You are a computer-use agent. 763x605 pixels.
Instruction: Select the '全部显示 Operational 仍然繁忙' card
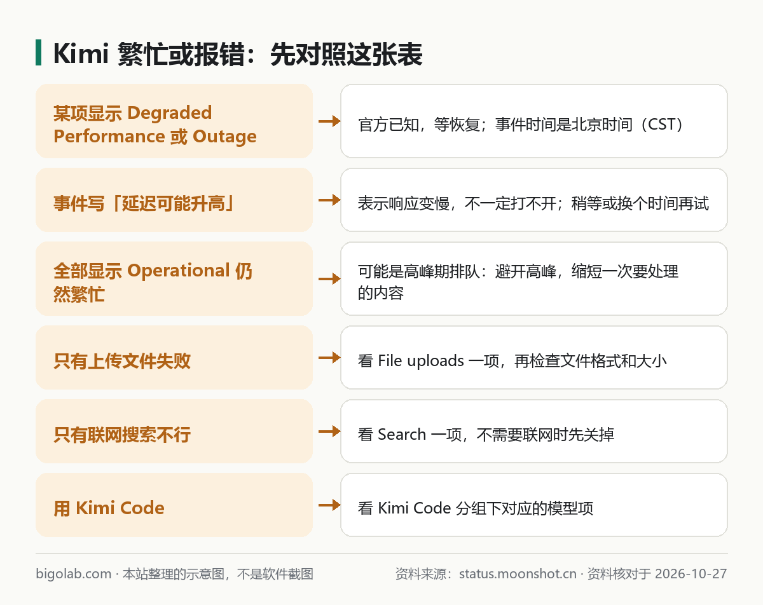click(x=174, y=278)
